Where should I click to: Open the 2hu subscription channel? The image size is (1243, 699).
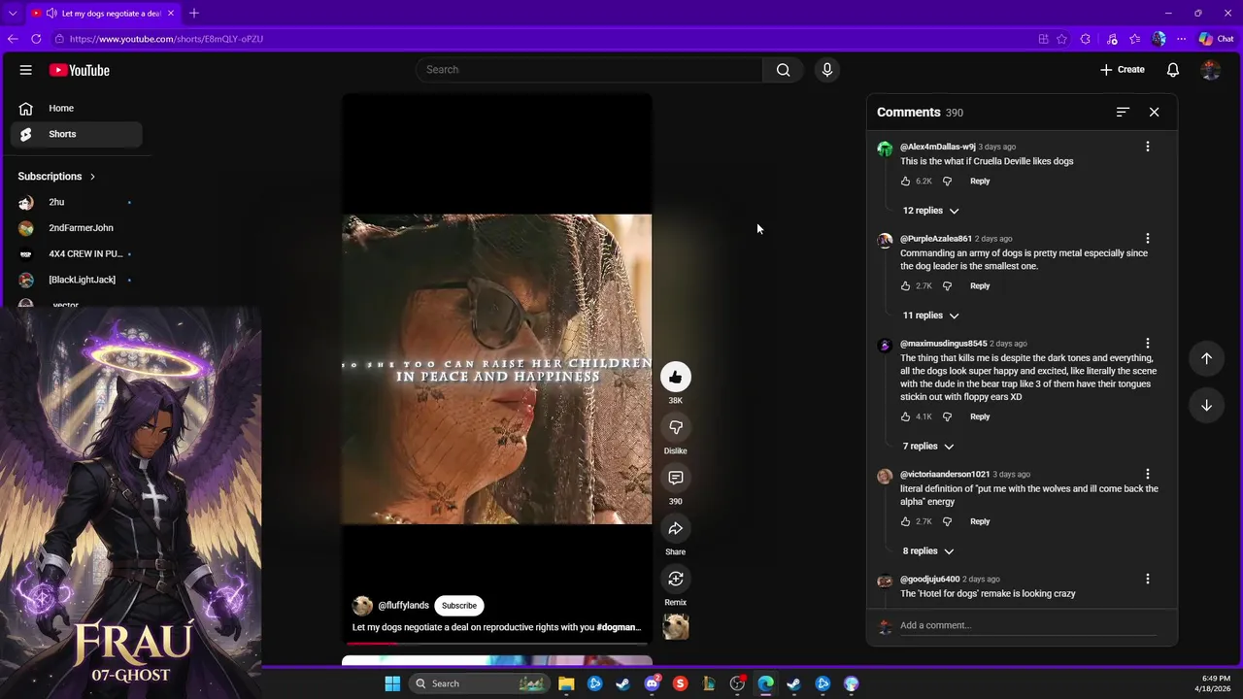click(x=77, y=202)
